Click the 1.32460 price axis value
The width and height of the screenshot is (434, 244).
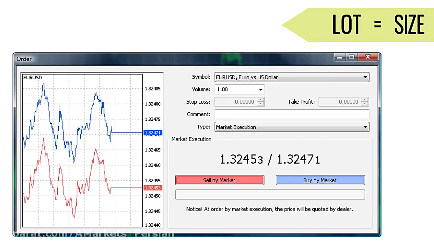click(x=153, y=165)
